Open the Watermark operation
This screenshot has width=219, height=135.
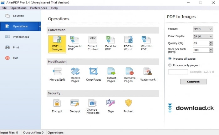(x=148, y=75)
